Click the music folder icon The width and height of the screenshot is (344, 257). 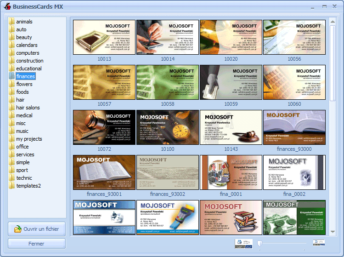tap(11, 131)
